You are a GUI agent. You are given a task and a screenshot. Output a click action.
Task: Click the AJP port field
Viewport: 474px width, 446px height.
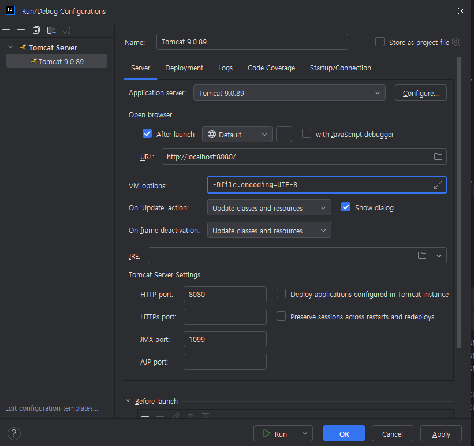point(225,362)
